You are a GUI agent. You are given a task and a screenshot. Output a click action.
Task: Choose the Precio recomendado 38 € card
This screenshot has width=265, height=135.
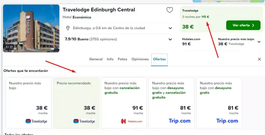76,103
